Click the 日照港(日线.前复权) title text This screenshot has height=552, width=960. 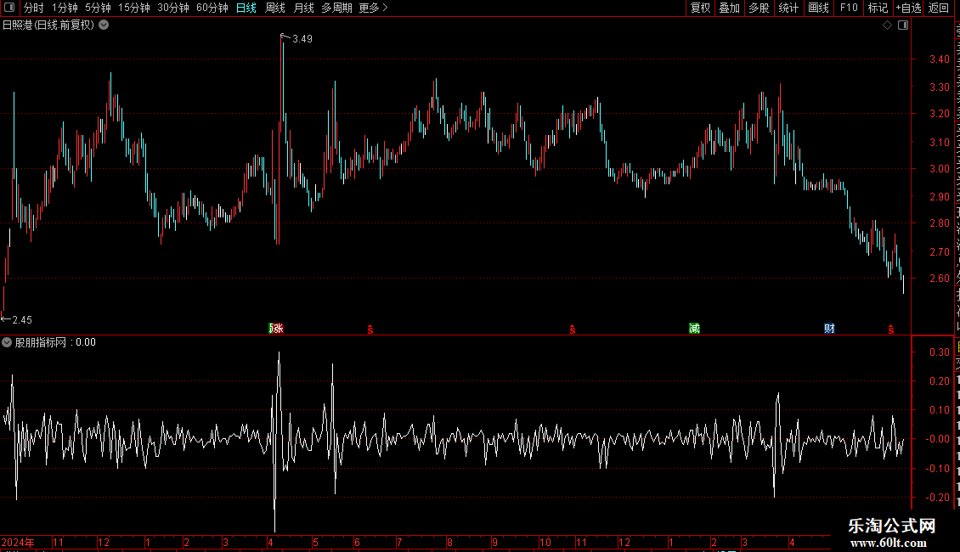[48, 25]
